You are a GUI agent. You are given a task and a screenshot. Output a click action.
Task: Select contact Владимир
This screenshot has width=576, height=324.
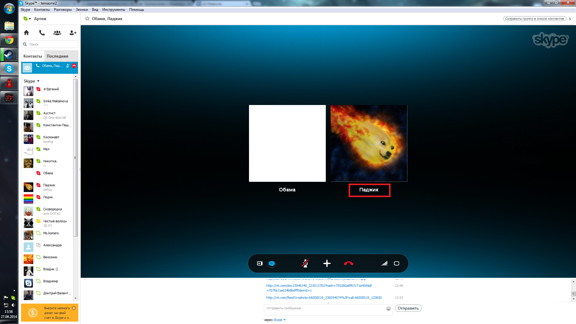click(x=47, y=283)
